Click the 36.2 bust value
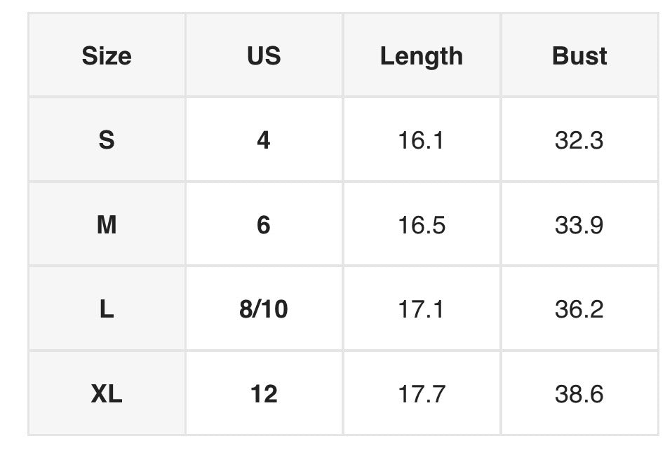Image resolution: width=665 pixels, height=462 pixels. [x=579, y=309]
